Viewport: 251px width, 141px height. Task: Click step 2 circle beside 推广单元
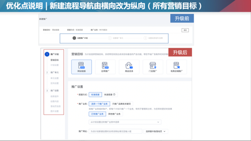(47, 73)
